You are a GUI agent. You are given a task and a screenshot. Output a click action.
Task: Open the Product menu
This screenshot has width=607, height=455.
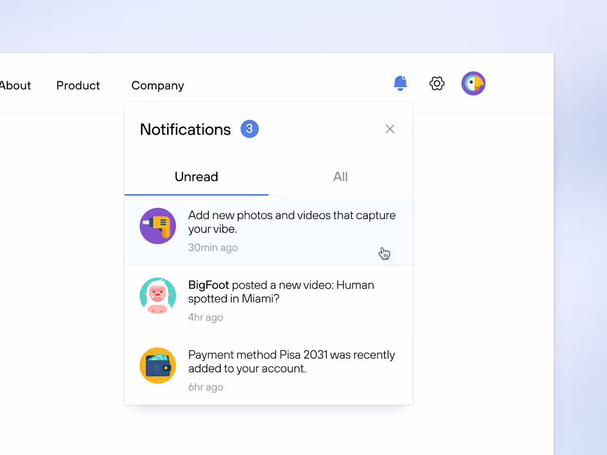(x=78, y=85)
